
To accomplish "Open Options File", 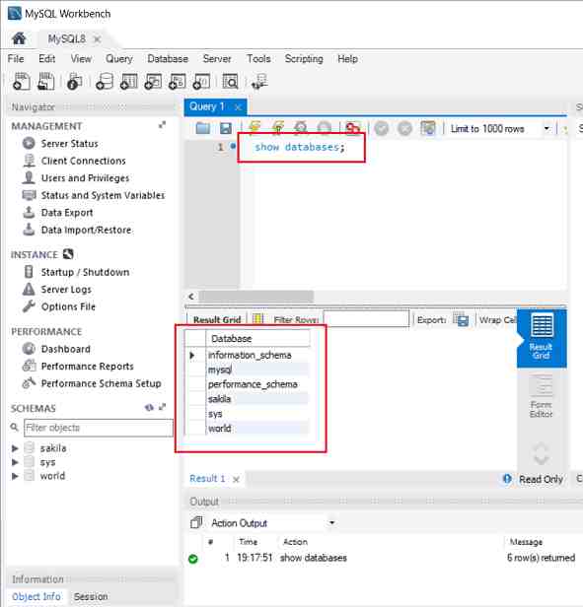I will [x=68, y=306].
